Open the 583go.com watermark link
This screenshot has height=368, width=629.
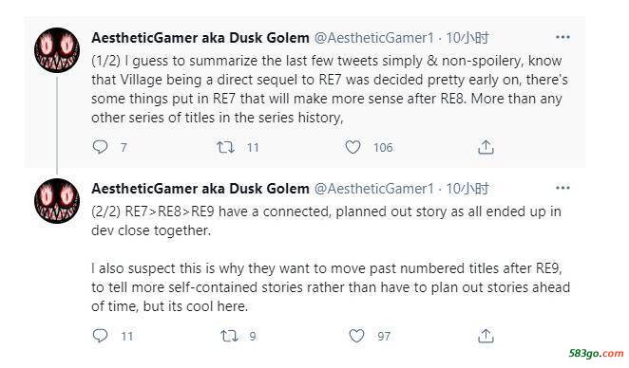click(596, 353)
